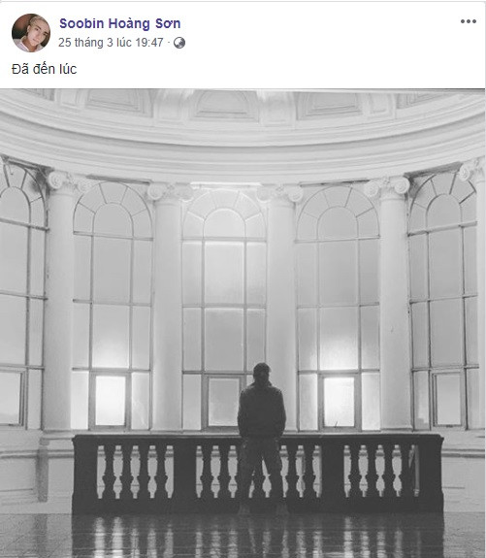Select the post caption Đã đến lúc
The image size is (486, 558).
pyautogui.click(x=44, y=69)
